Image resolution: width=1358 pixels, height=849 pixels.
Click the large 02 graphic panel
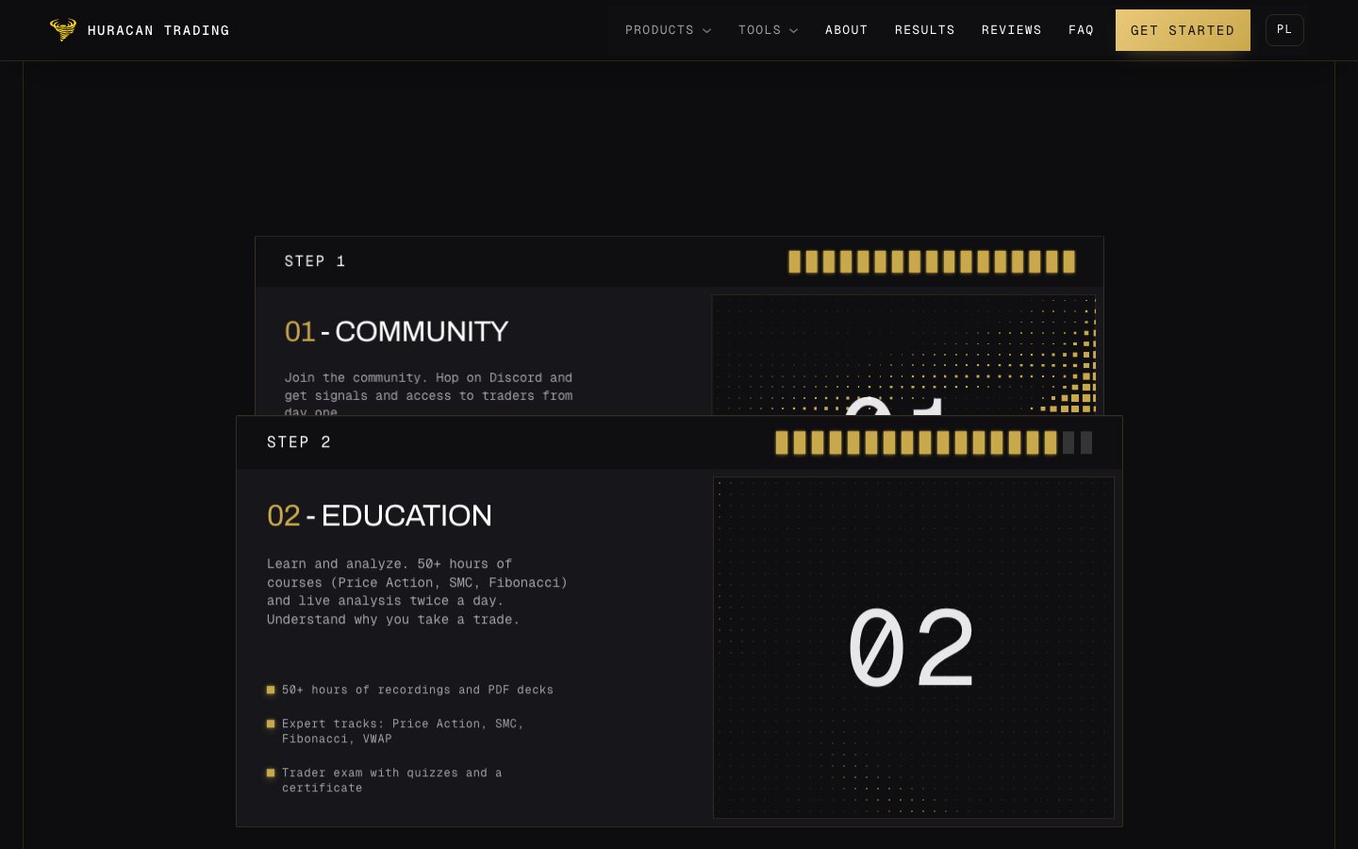point(914,648)
